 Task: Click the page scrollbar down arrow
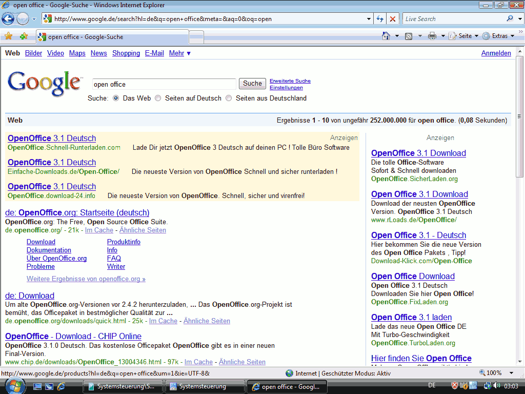520,362
